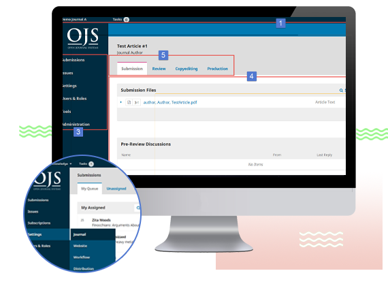388x286 pixels.
Task: Open the Tasks counter badge on the monitor screen
Action: [127, 20]
